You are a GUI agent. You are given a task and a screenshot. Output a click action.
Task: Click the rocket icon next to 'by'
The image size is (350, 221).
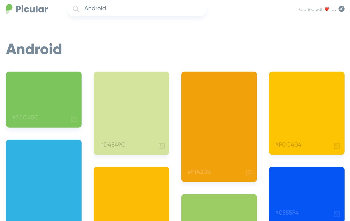coord(341,9)
